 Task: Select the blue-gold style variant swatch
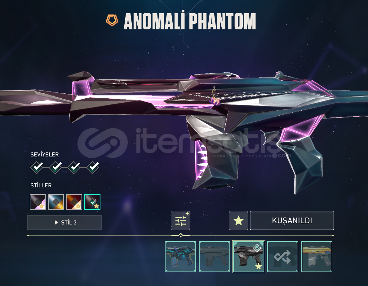[56, 202]
